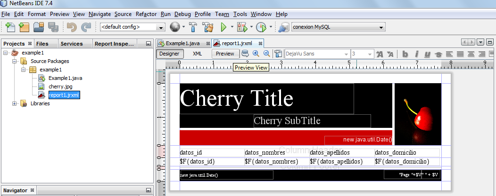Click the New Project icon

point(24,27)
